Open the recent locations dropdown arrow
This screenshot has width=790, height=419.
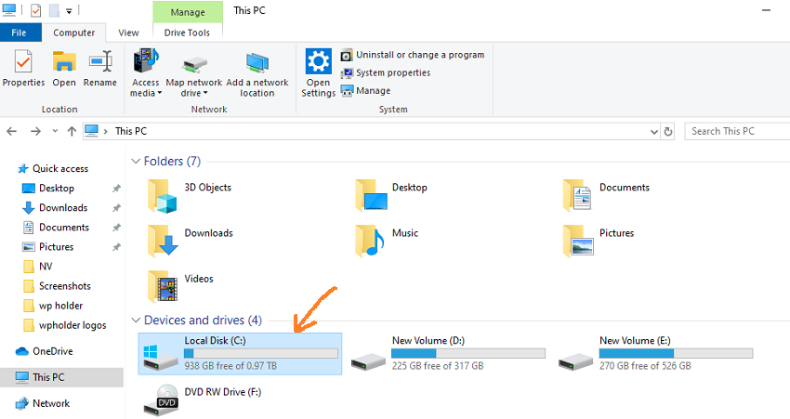point(55,131)
